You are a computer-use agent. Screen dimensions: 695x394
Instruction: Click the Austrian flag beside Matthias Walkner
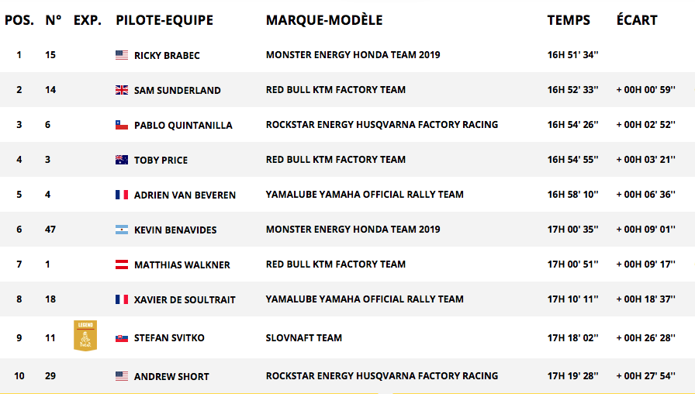121,264
